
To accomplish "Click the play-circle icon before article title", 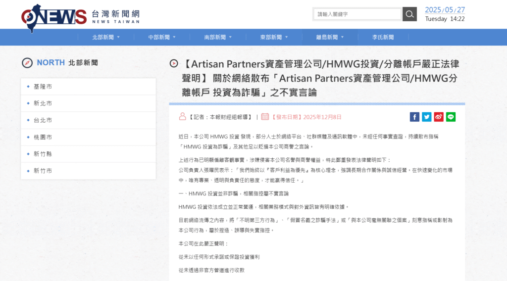I will pos(174,64).
